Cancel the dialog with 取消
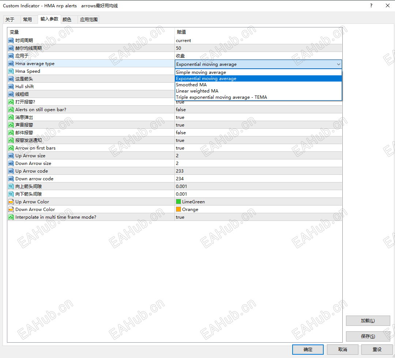This screenshot has height=358, width=395. pyautogui.click(x=343, y=350)
